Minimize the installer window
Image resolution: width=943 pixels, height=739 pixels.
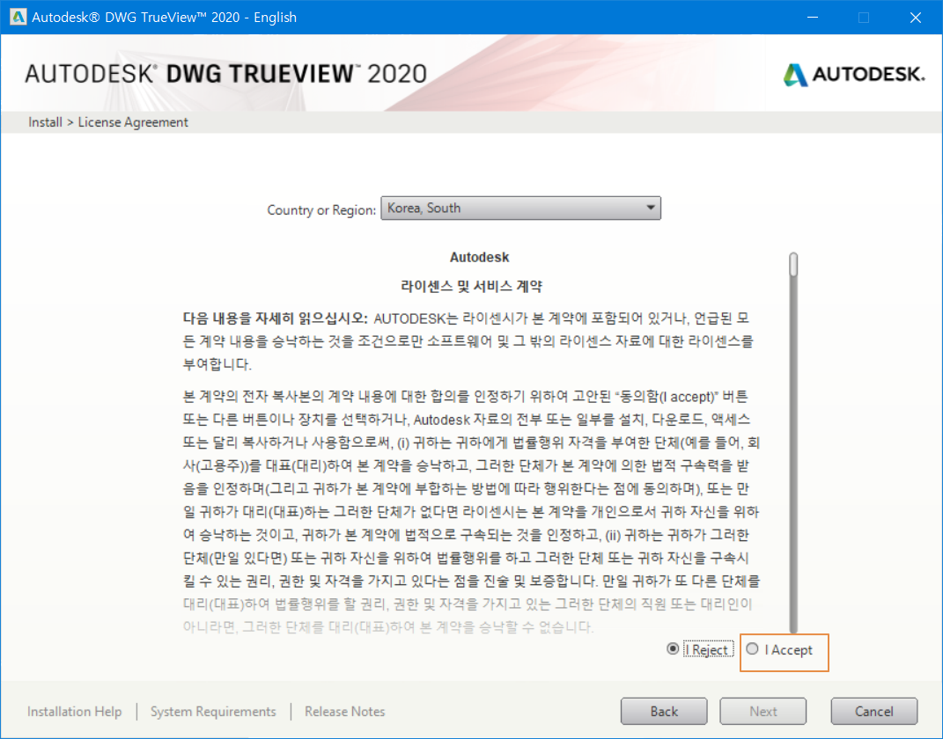pyautogui.click(x=813, y=18)
